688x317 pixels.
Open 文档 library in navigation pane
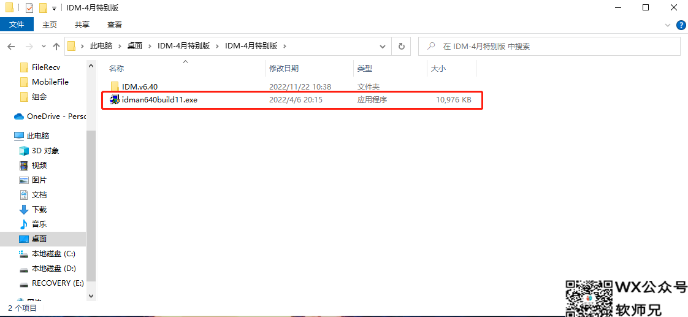39,194
